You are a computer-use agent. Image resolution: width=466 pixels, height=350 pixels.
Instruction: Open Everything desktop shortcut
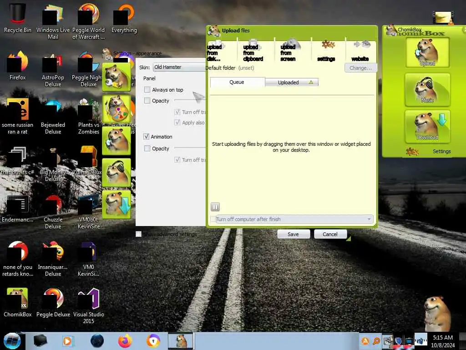(x=124, y=18)
